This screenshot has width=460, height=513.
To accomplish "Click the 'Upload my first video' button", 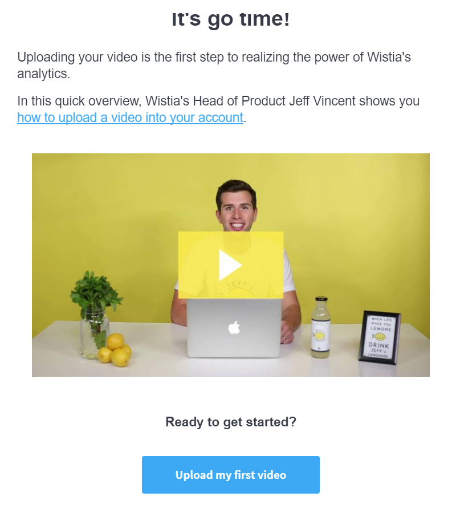I will [231, 474].
